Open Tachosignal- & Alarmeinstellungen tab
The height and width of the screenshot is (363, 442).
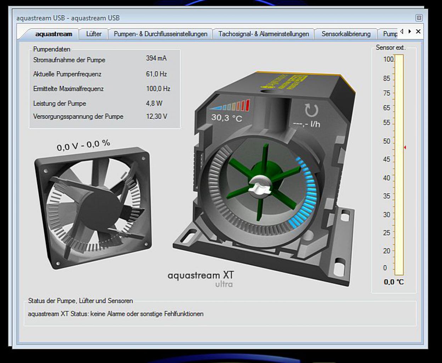[x=263, y=34]
